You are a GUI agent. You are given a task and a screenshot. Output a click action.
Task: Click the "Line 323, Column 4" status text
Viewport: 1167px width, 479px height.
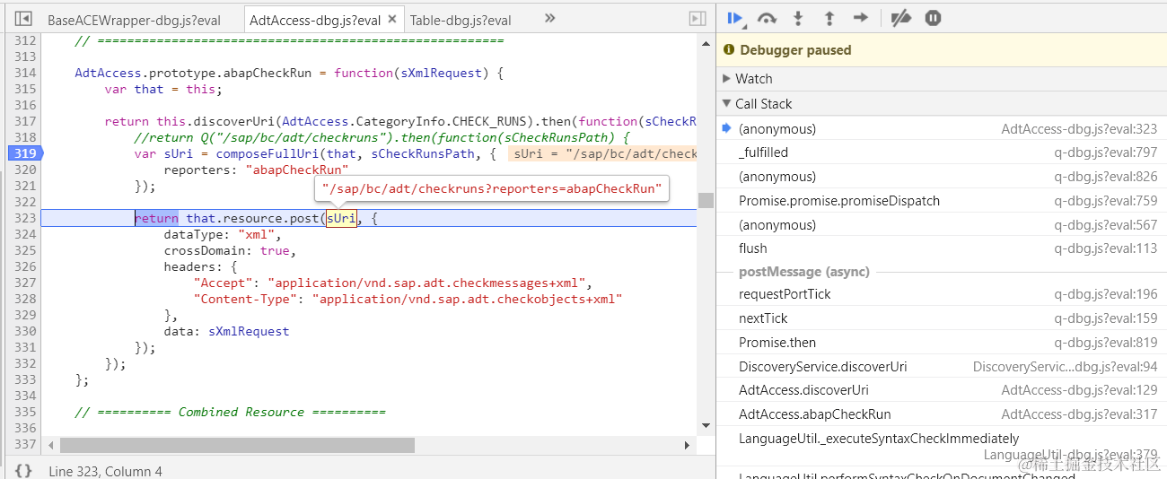click(x=105, y=471)
